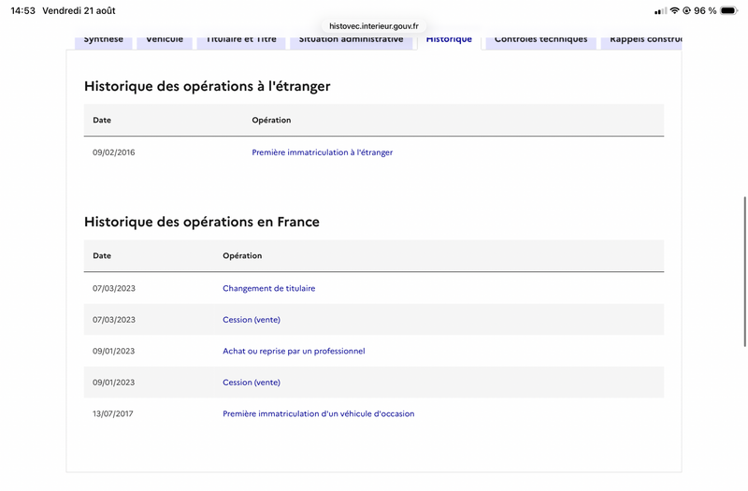
Task: Click the Historique des opérations en France heading
Action: [x=202, y=222]
